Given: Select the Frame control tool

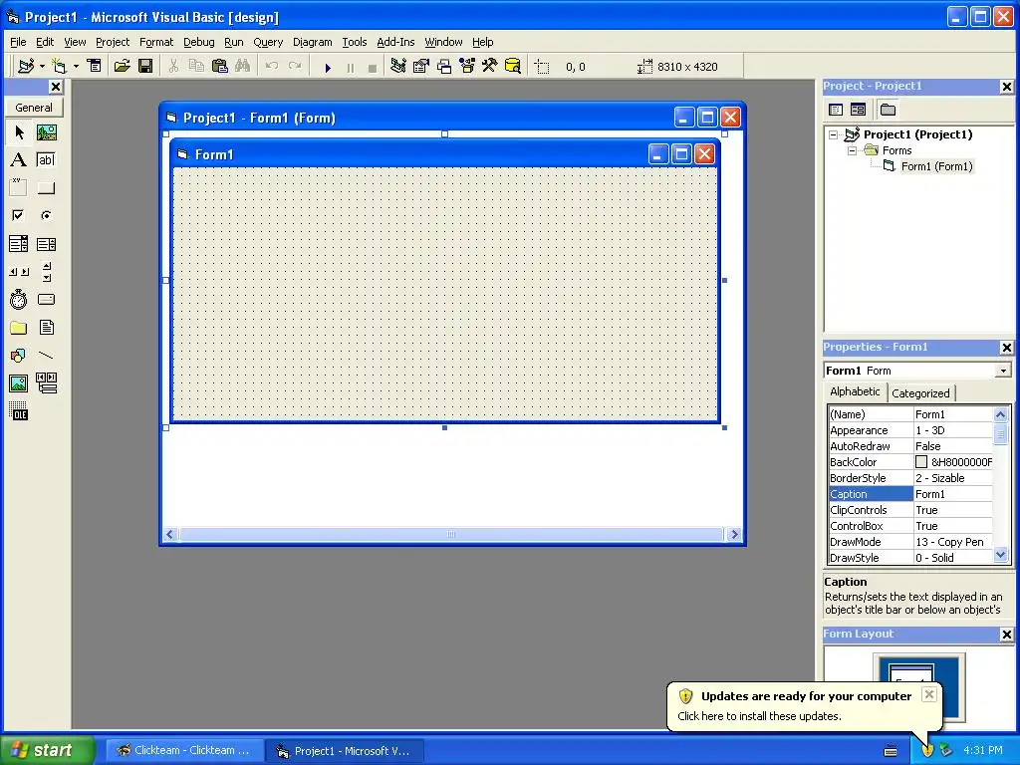Looking at the screenshot, I should (x=19, y=187).
